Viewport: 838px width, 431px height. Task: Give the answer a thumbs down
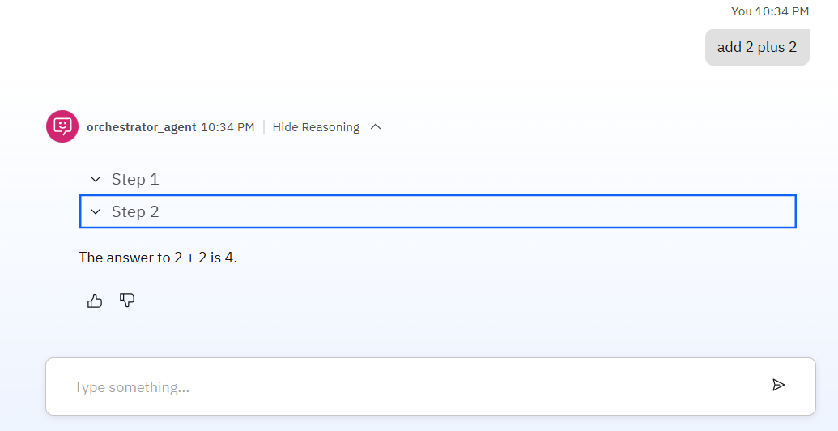pyautogui.click(x=127, y=301)
